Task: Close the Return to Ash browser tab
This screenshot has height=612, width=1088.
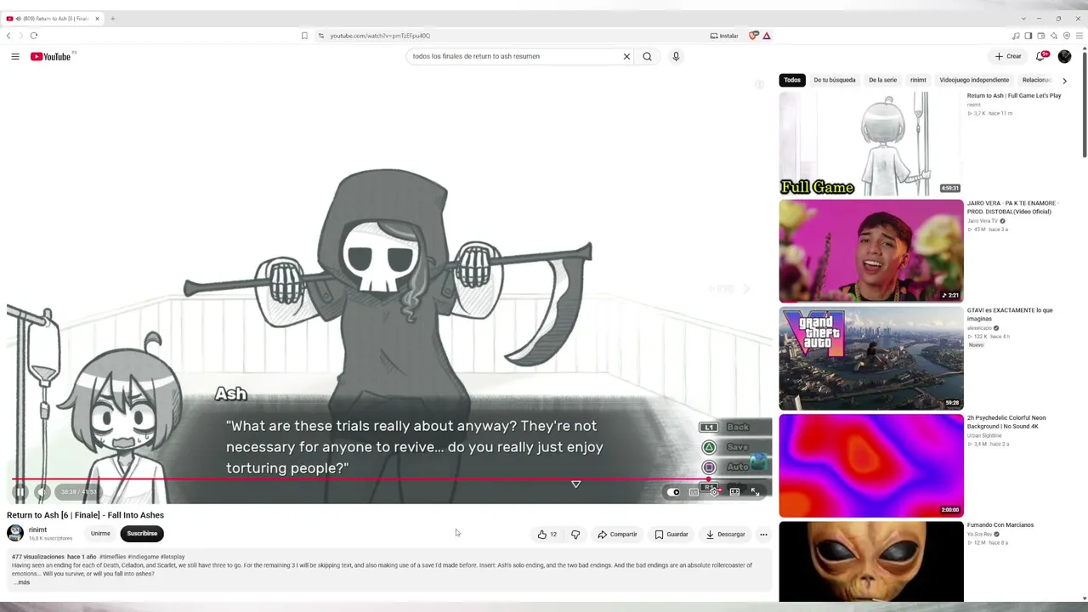Action: coord(97,19)
